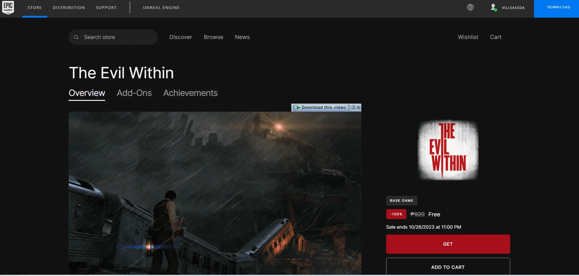Click the blue DOWNLOAD button
The height and width of the screenshot is (276, 579).
pos(556,9)
